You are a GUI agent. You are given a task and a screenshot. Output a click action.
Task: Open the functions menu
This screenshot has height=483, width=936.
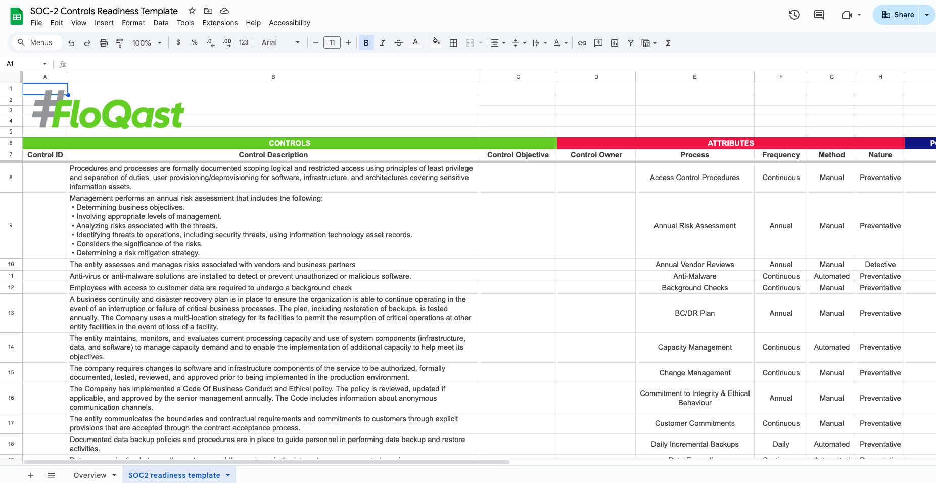[668, 42]
